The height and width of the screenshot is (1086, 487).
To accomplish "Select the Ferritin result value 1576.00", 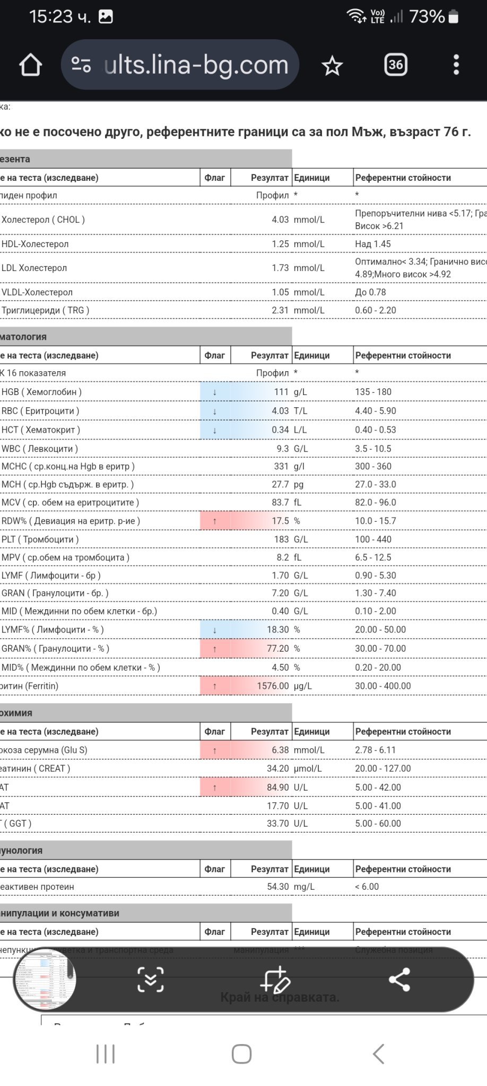I will click(x=273, y=686).
